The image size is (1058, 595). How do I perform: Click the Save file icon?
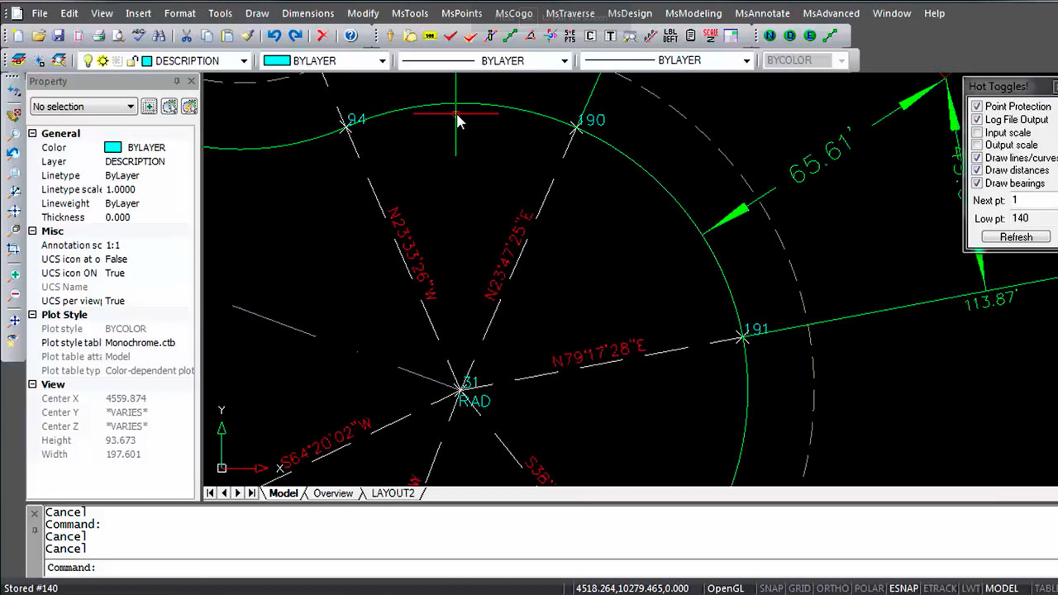coord(58,36)
